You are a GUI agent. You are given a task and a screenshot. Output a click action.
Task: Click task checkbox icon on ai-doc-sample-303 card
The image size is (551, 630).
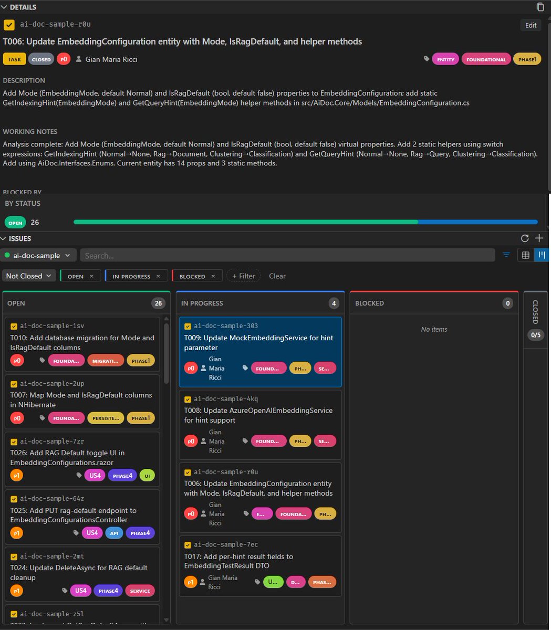pyautogui.click(x=188, y=326)
